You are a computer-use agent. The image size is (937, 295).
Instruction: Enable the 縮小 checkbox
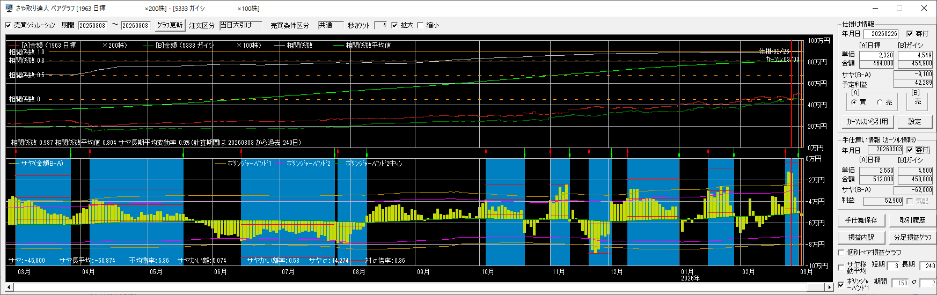click(420, 25)
